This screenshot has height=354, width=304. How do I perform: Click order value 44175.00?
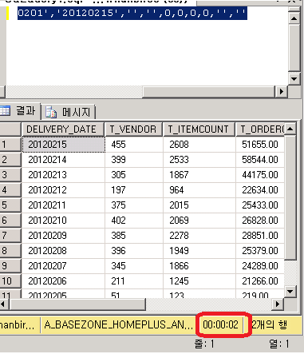tap(260, 175)
